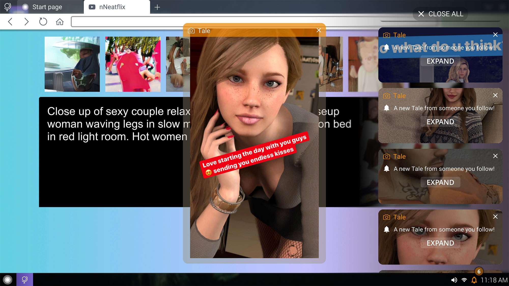Click the browser address bar
The width and height of the screenshot is (509, 286).
127,22
